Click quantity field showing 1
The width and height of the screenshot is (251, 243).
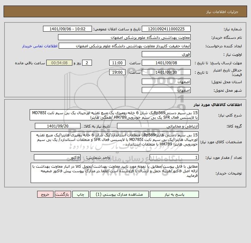[x=174, y=158]
